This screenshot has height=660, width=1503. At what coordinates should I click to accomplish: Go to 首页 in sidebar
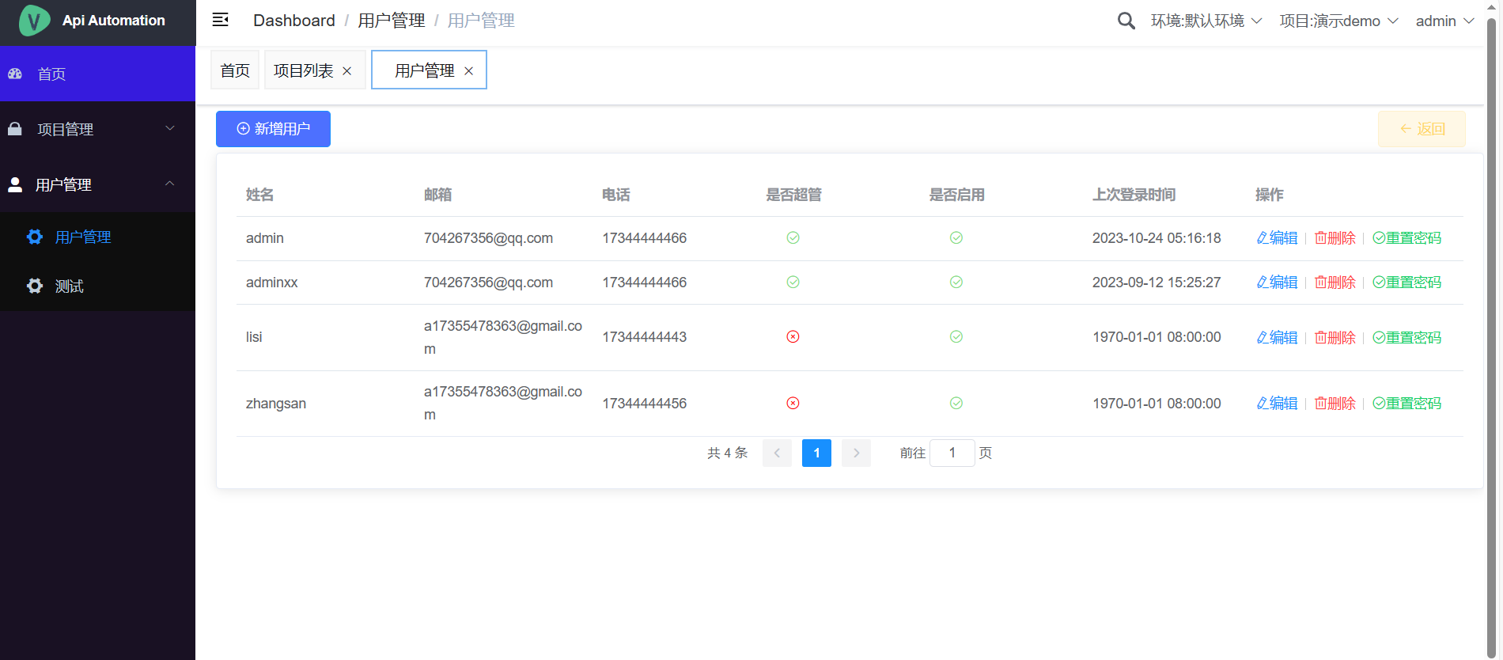click(x=97, y=74)
